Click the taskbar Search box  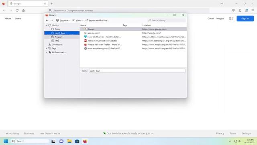click(30, 141)
